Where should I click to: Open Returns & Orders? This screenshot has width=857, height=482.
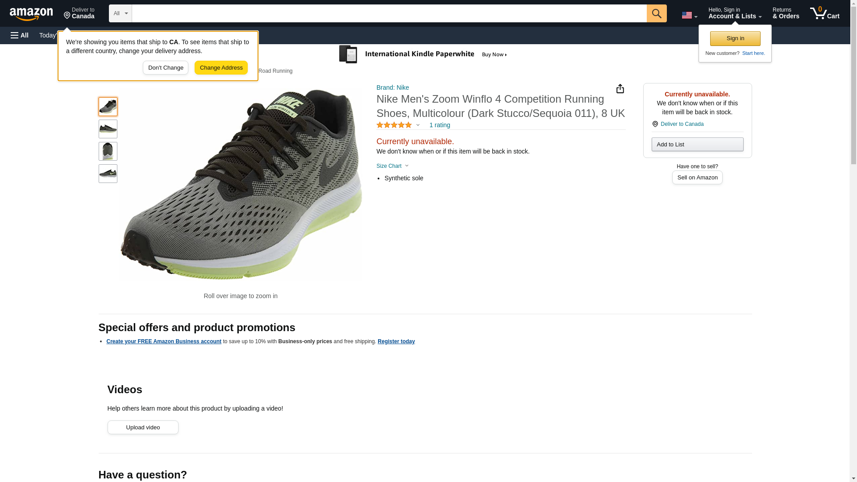tap(786, 13)
